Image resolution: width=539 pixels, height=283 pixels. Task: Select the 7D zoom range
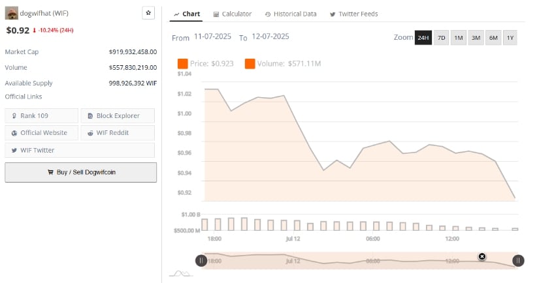click(441, 38)
